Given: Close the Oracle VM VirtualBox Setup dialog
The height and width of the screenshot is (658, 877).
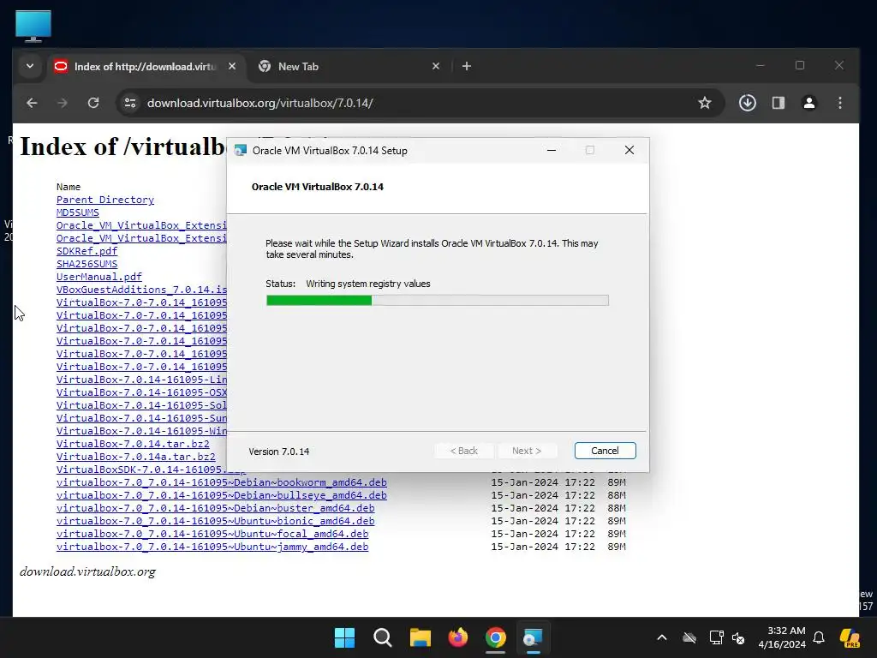Looking at the screenshot, I should click(x=629, y=150).
